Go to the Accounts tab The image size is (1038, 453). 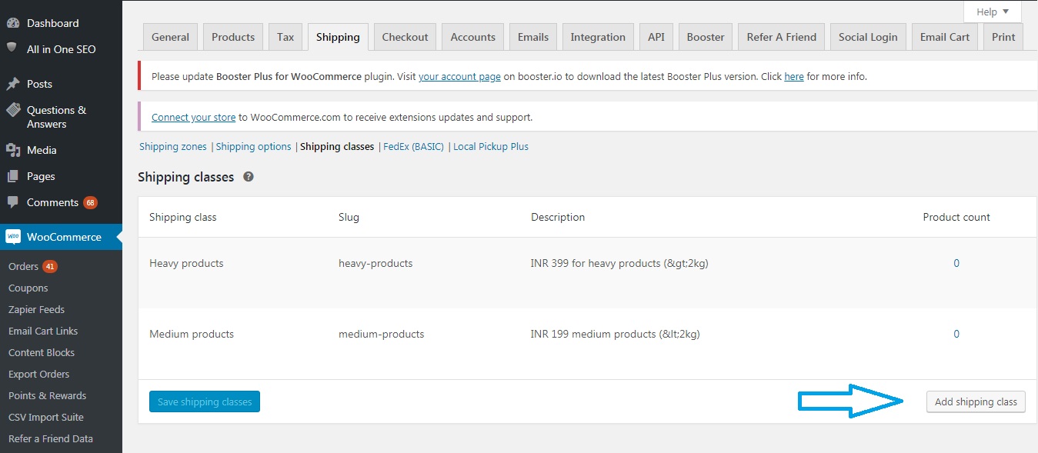click(x=473, y=37)
